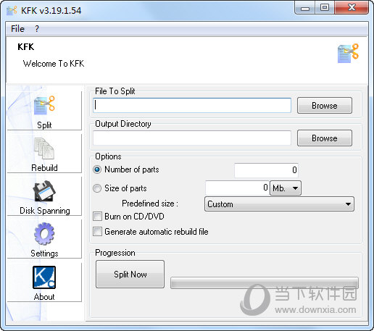Enable Burn on CD/DVD checkbox
The height and width of the screenshot is (331, 374).
point(97,216)
